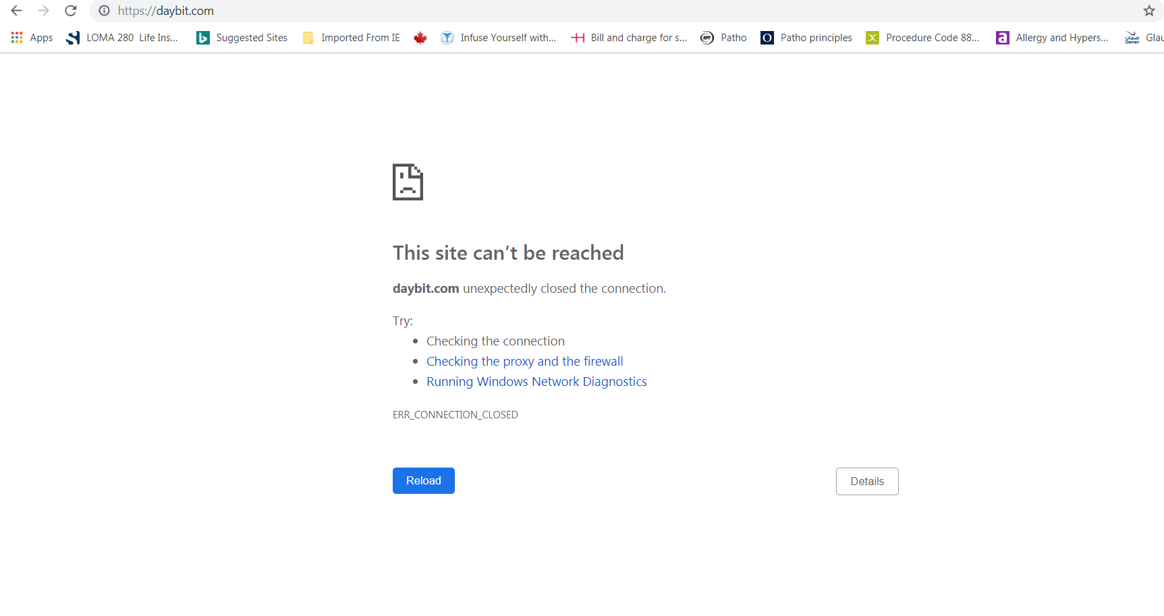
Task: Open the Procedure Code 88 bookmark
Action: click(x=922, y=38)
